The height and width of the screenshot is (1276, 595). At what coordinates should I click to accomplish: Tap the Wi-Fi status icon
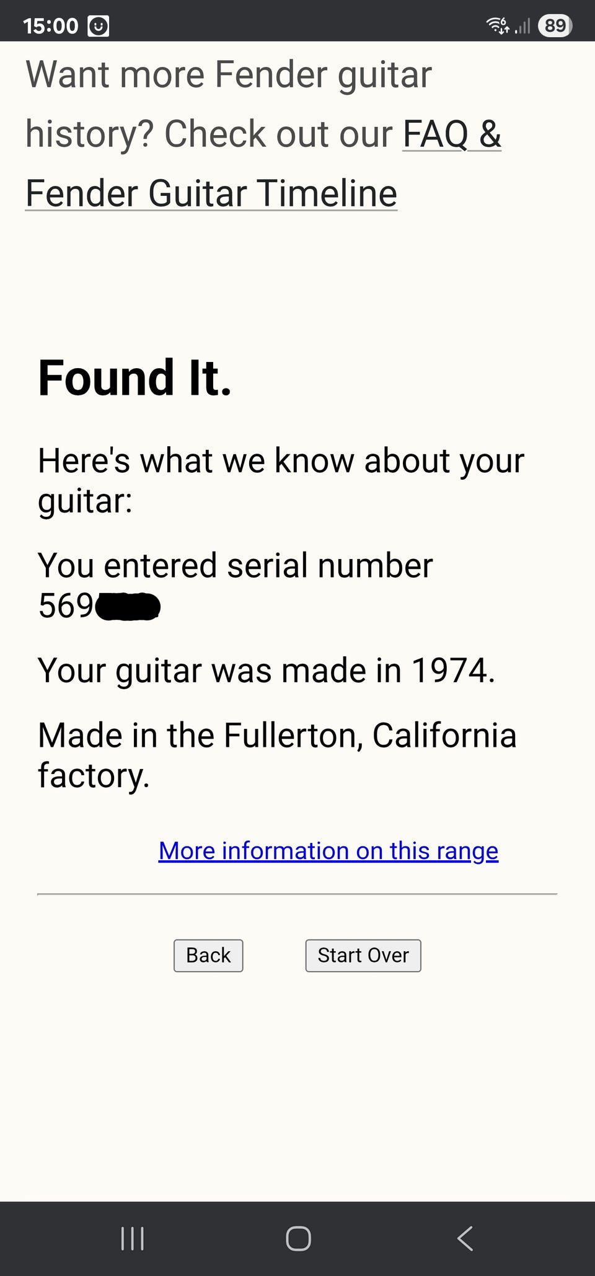pos(498,25)
